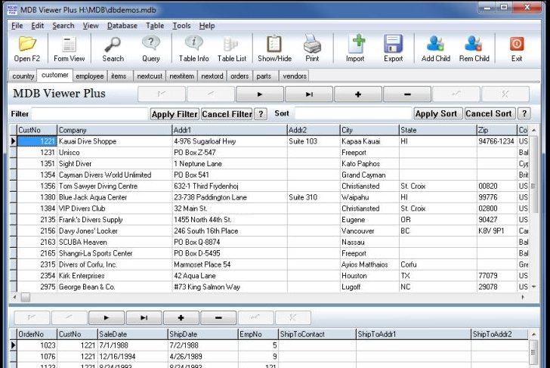Viewport: 550px width, 368px height.
Task: Switch to the nextcust table tab
Action: [150, 76]
